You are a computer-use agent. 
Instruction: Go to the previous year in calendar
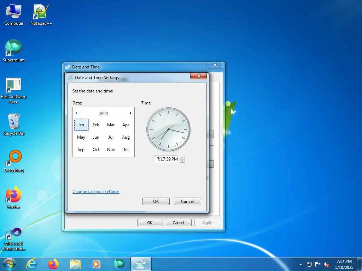(x=76, y=113)
